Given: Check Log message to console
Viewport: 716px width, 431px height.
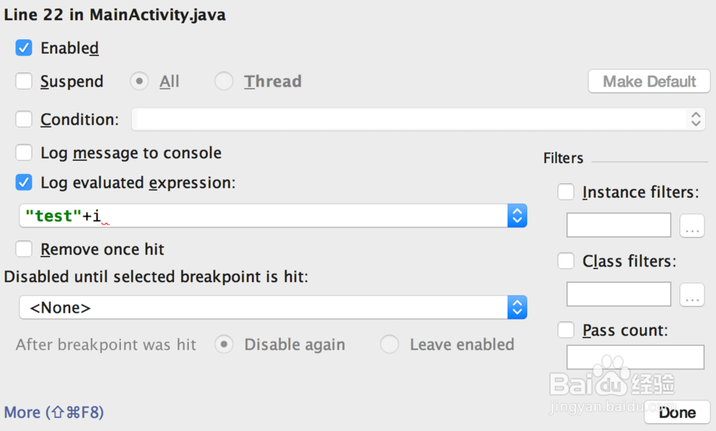Looking at the screenshot, I should coord(24,152).
